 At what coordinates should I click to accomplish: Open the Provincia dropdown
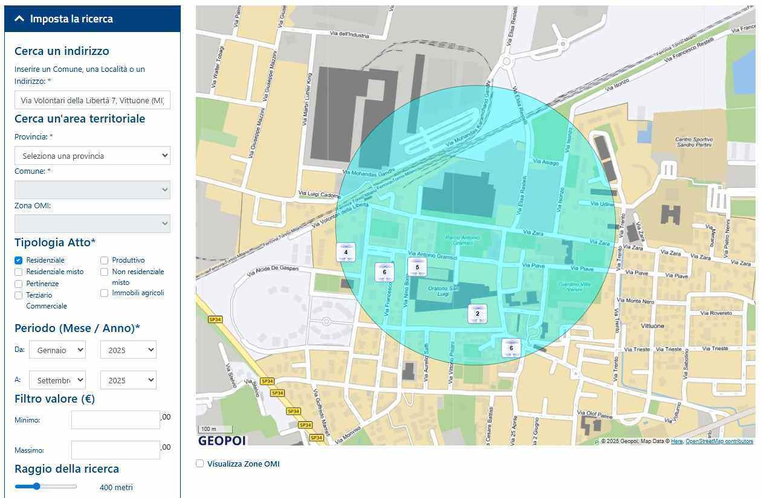coord(92,156)
